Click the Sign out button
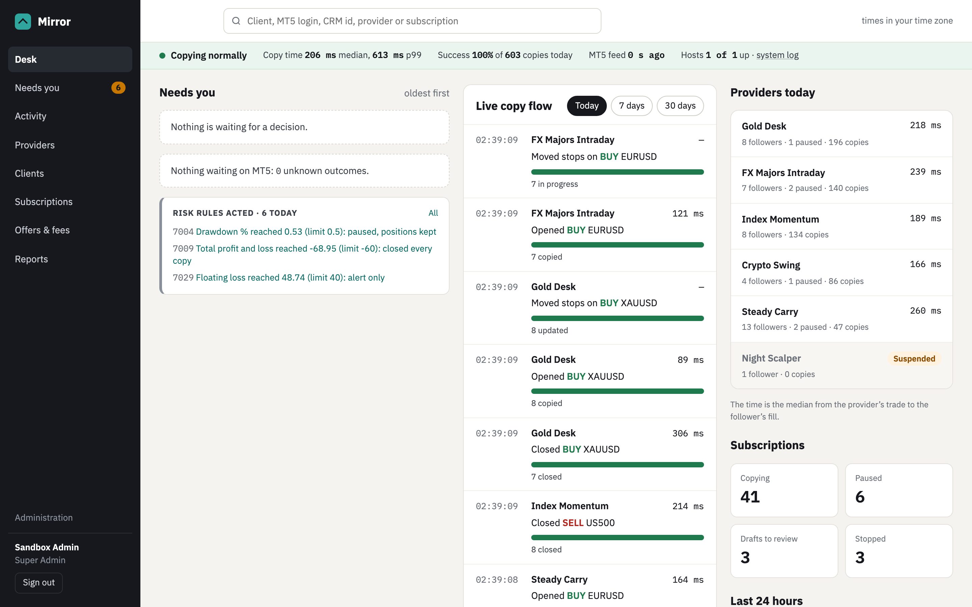 [x=38, y=582]
